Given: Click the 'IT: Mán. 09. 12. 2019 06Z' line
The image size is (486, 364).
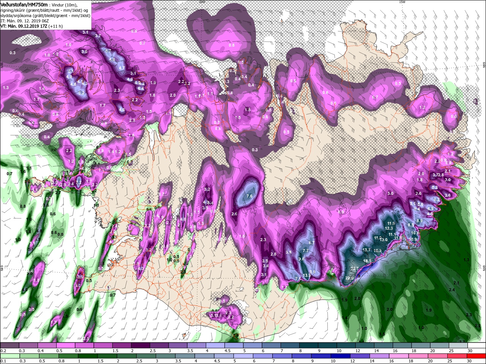Looking at the screenshot, I should (x=25, y=21).
